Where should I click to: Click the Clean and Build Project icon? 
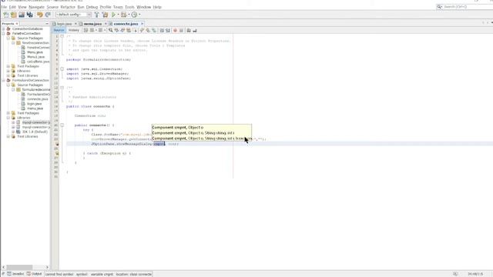(105, 15)
